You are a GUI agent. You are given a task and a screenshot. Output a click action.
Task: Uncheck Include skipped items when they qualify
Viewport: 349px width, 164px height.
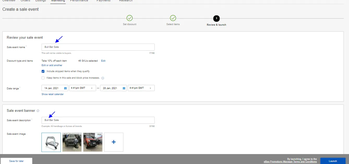[43, 71]
